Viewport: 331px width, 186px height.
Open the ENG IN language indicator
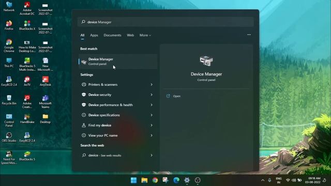pos(279,180)
